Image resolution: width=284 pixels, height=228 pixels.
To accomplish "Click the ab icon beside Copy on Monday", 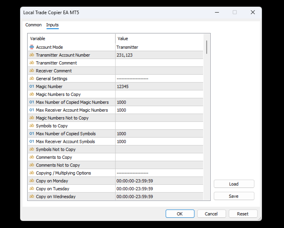I will tap(32, 181).
